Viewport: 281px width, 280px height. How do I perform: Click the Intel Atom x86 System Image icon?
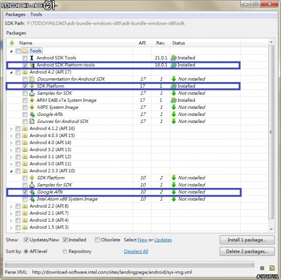coord(32,199)
